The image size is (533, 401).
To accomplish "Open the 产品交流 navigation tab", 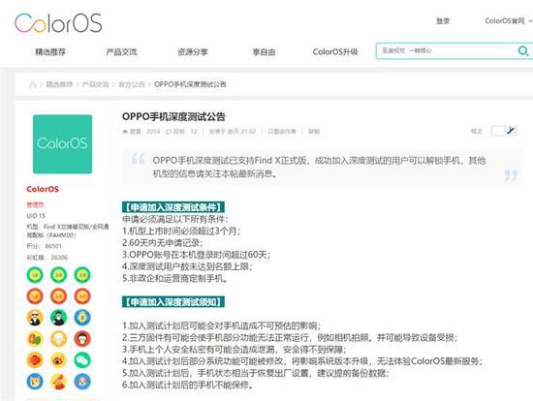I will [x=121, y=52].
